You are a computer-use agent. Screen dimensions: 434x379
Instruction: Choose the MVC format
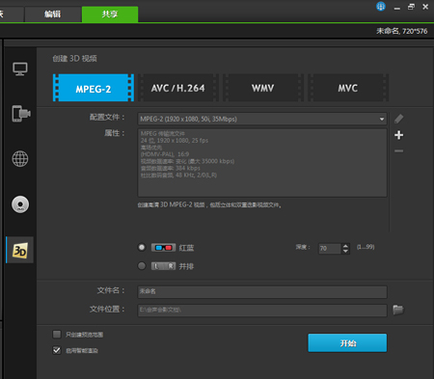(348, 88)
